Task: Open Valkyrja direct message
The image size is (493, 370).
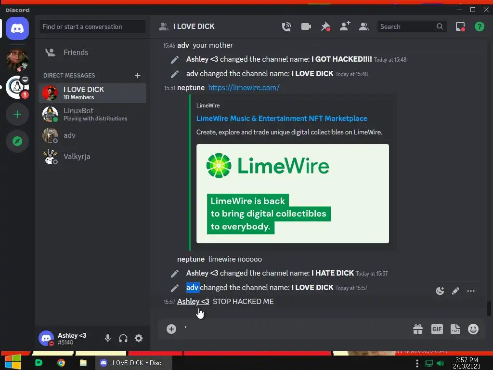Action: point(92,157)
